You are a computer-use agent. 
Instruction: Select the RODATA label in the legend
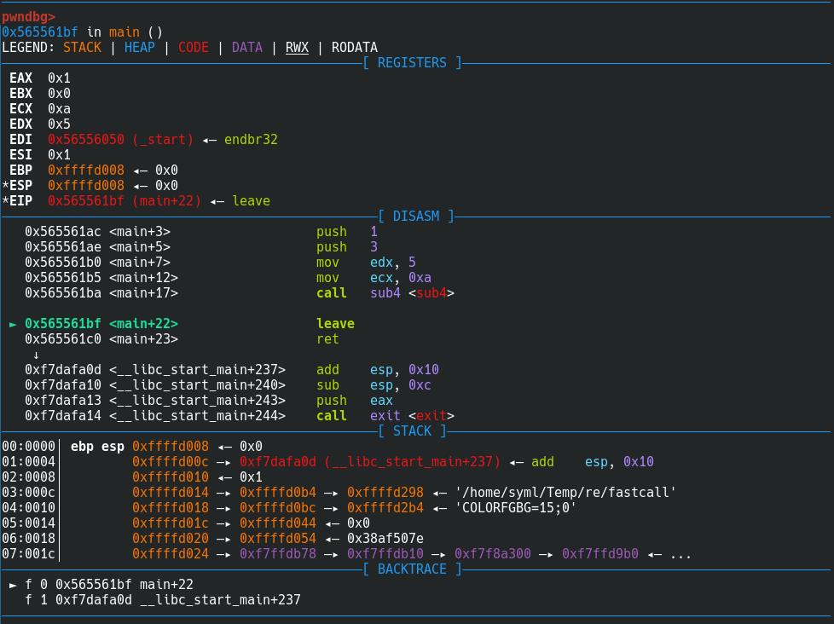coord(354,48)
